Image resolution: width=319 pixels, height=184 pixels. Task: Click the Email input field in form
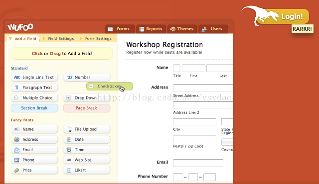click(x=198, y=163)
